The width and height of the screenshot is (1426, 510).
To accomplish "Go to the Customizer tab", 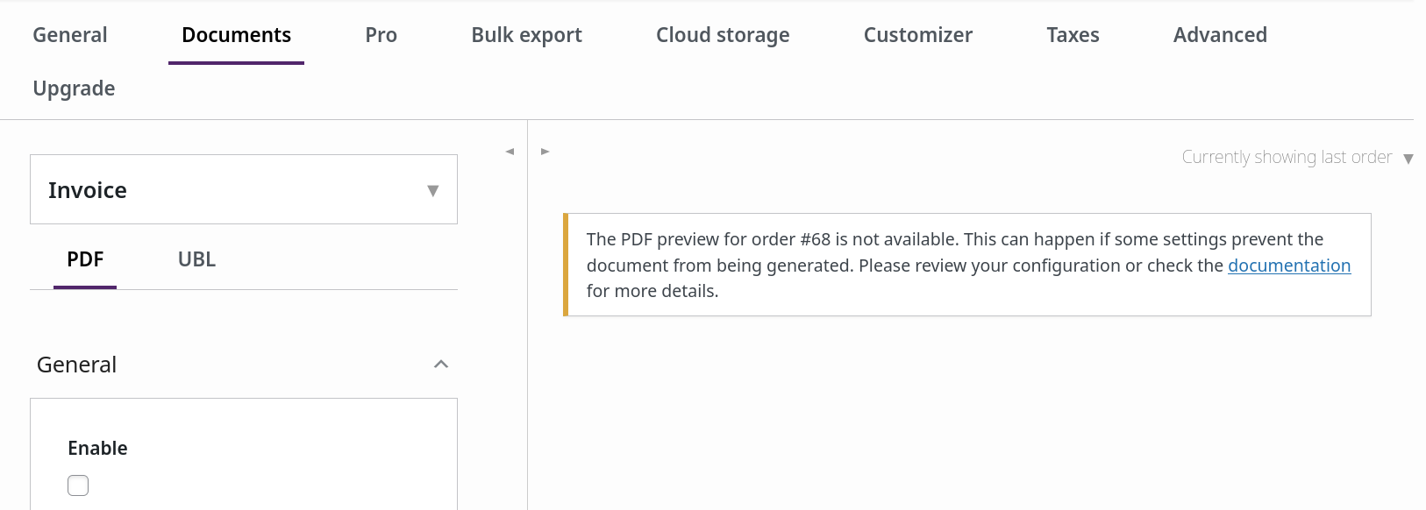I will (x=917, y=35).
